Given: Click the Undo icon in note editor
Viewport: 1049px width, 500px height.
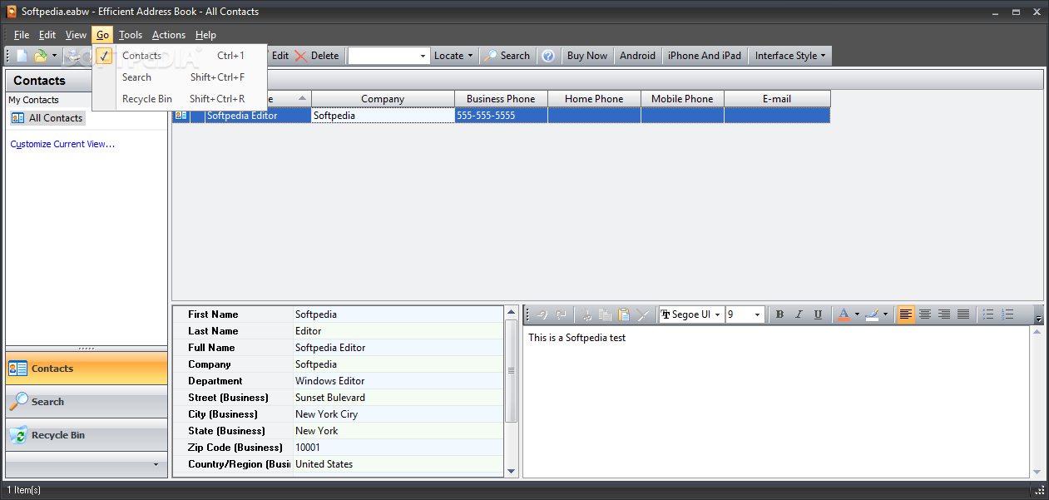Looking at the screenshot, I should [542, 314].
